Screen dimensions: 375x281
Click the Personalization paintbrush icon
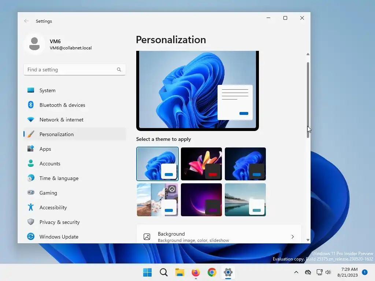tap(31, 134)
